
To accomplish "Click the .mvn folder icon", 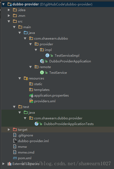I will click(15, 16).
